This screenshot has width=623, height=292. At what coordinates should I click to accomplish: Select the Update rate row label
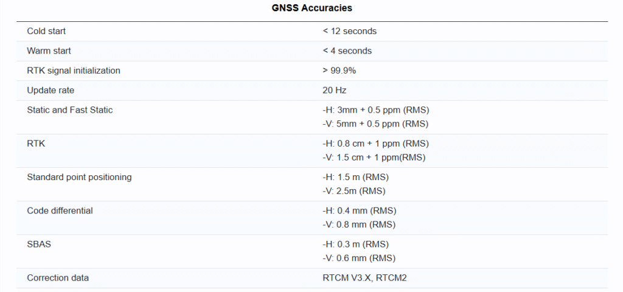(50, 90)
